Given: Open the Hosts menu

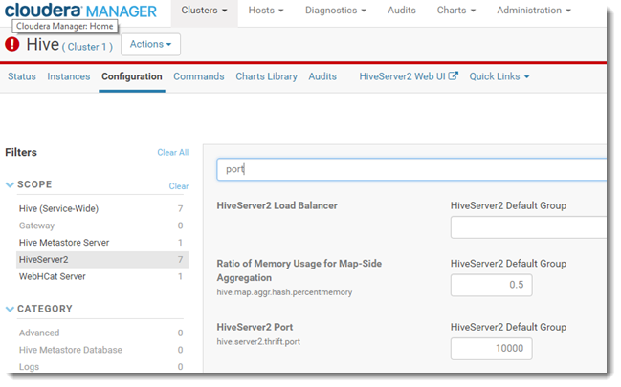Looking at the screenshot, I should click(266, 10).
